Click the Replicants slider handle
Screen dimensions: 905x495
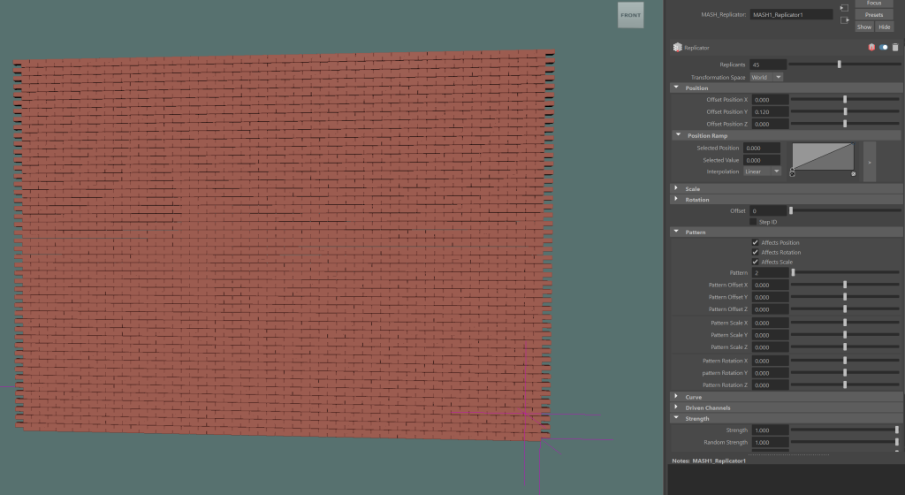pyautogui.click(x=839, y=65)
